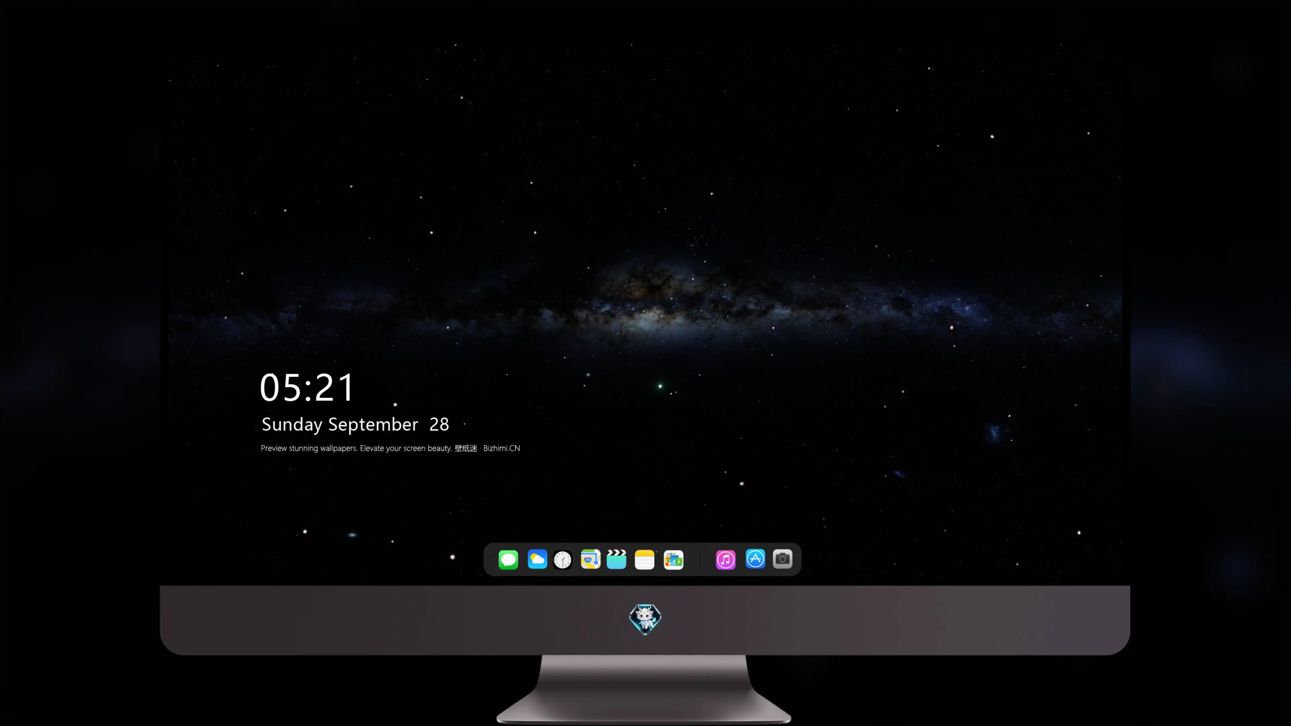Click the 05:21 clock display
1291x726 pixels.
[307, 387]
